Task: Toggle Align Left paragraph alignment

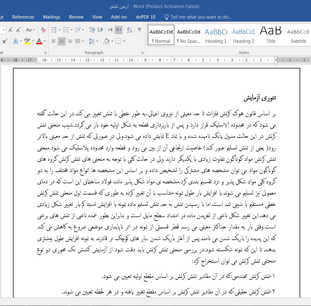Action: (x=54, y=41)
